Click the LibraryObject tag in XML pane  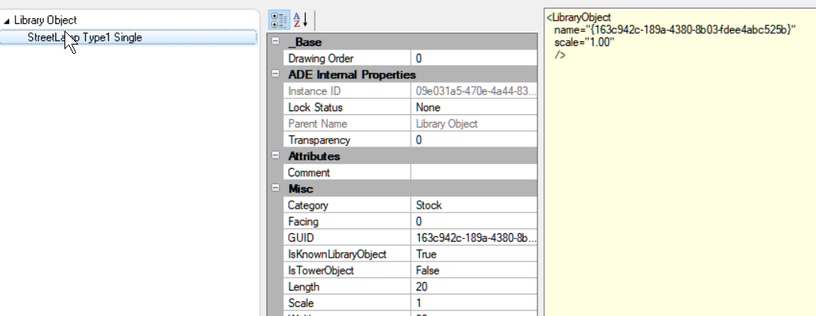click(x=579, y=17)
